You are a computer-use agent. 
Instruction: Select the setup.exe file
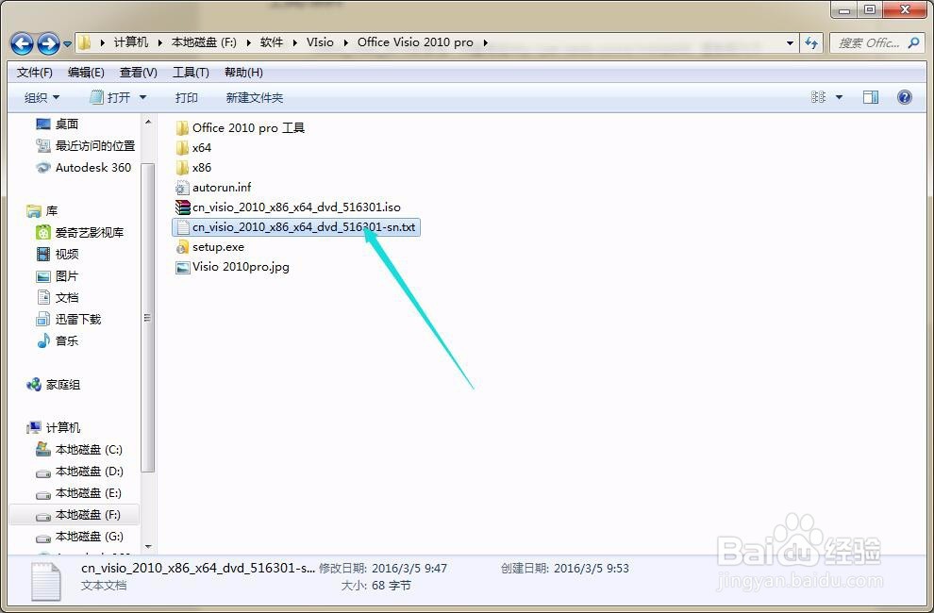click(x=209, y=247)
